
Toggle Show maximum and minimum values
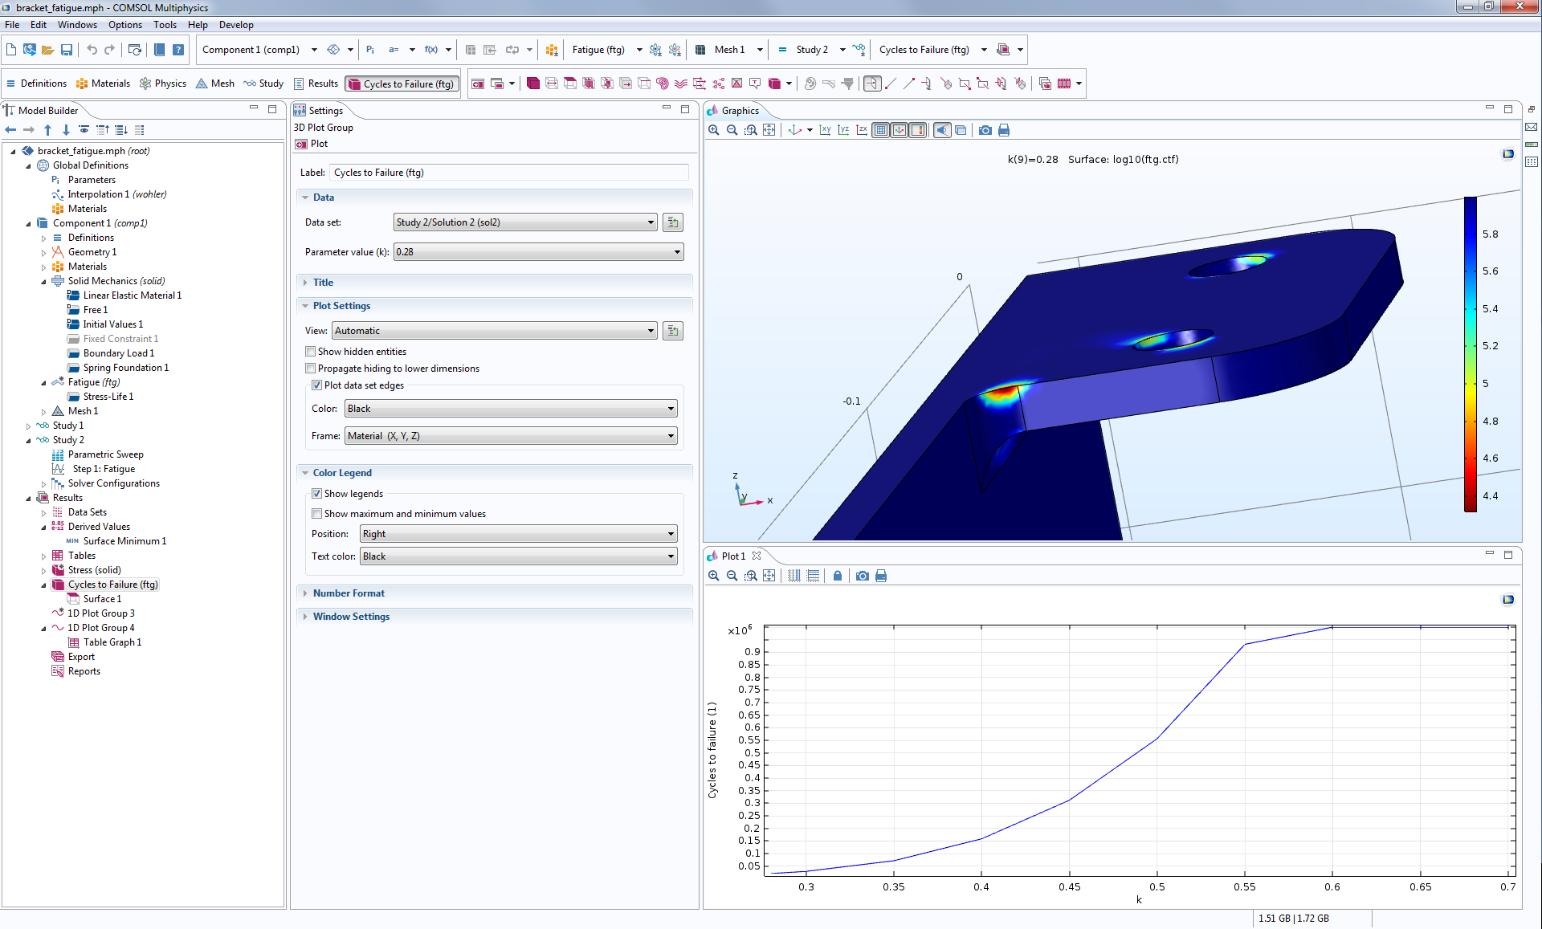coord(317,514)
